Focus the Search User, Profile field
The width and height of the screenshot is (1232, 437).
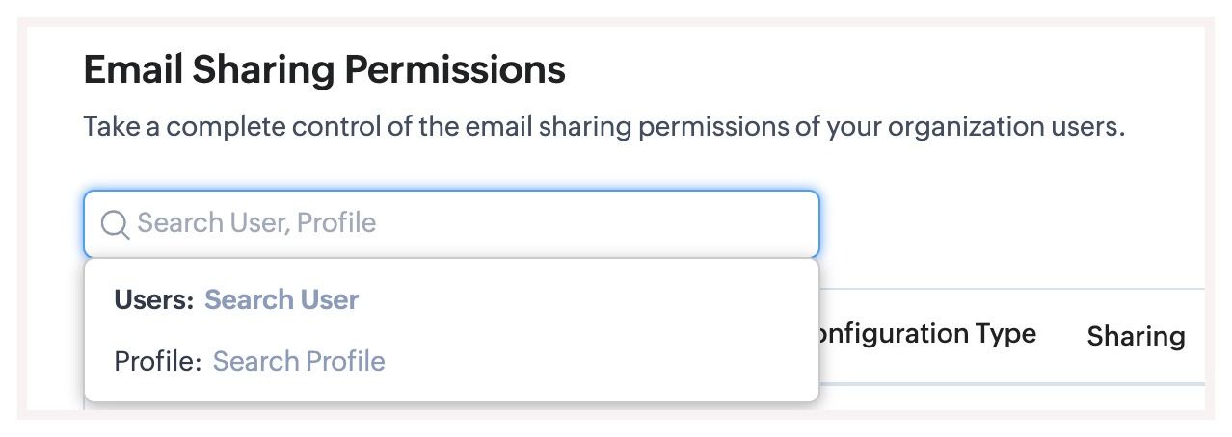pyautogui.click(x=451, y=223)
